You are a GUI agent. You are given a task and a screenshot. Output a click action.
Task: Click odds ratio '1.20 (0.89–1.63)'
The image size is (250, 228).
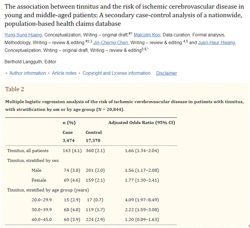142,219
